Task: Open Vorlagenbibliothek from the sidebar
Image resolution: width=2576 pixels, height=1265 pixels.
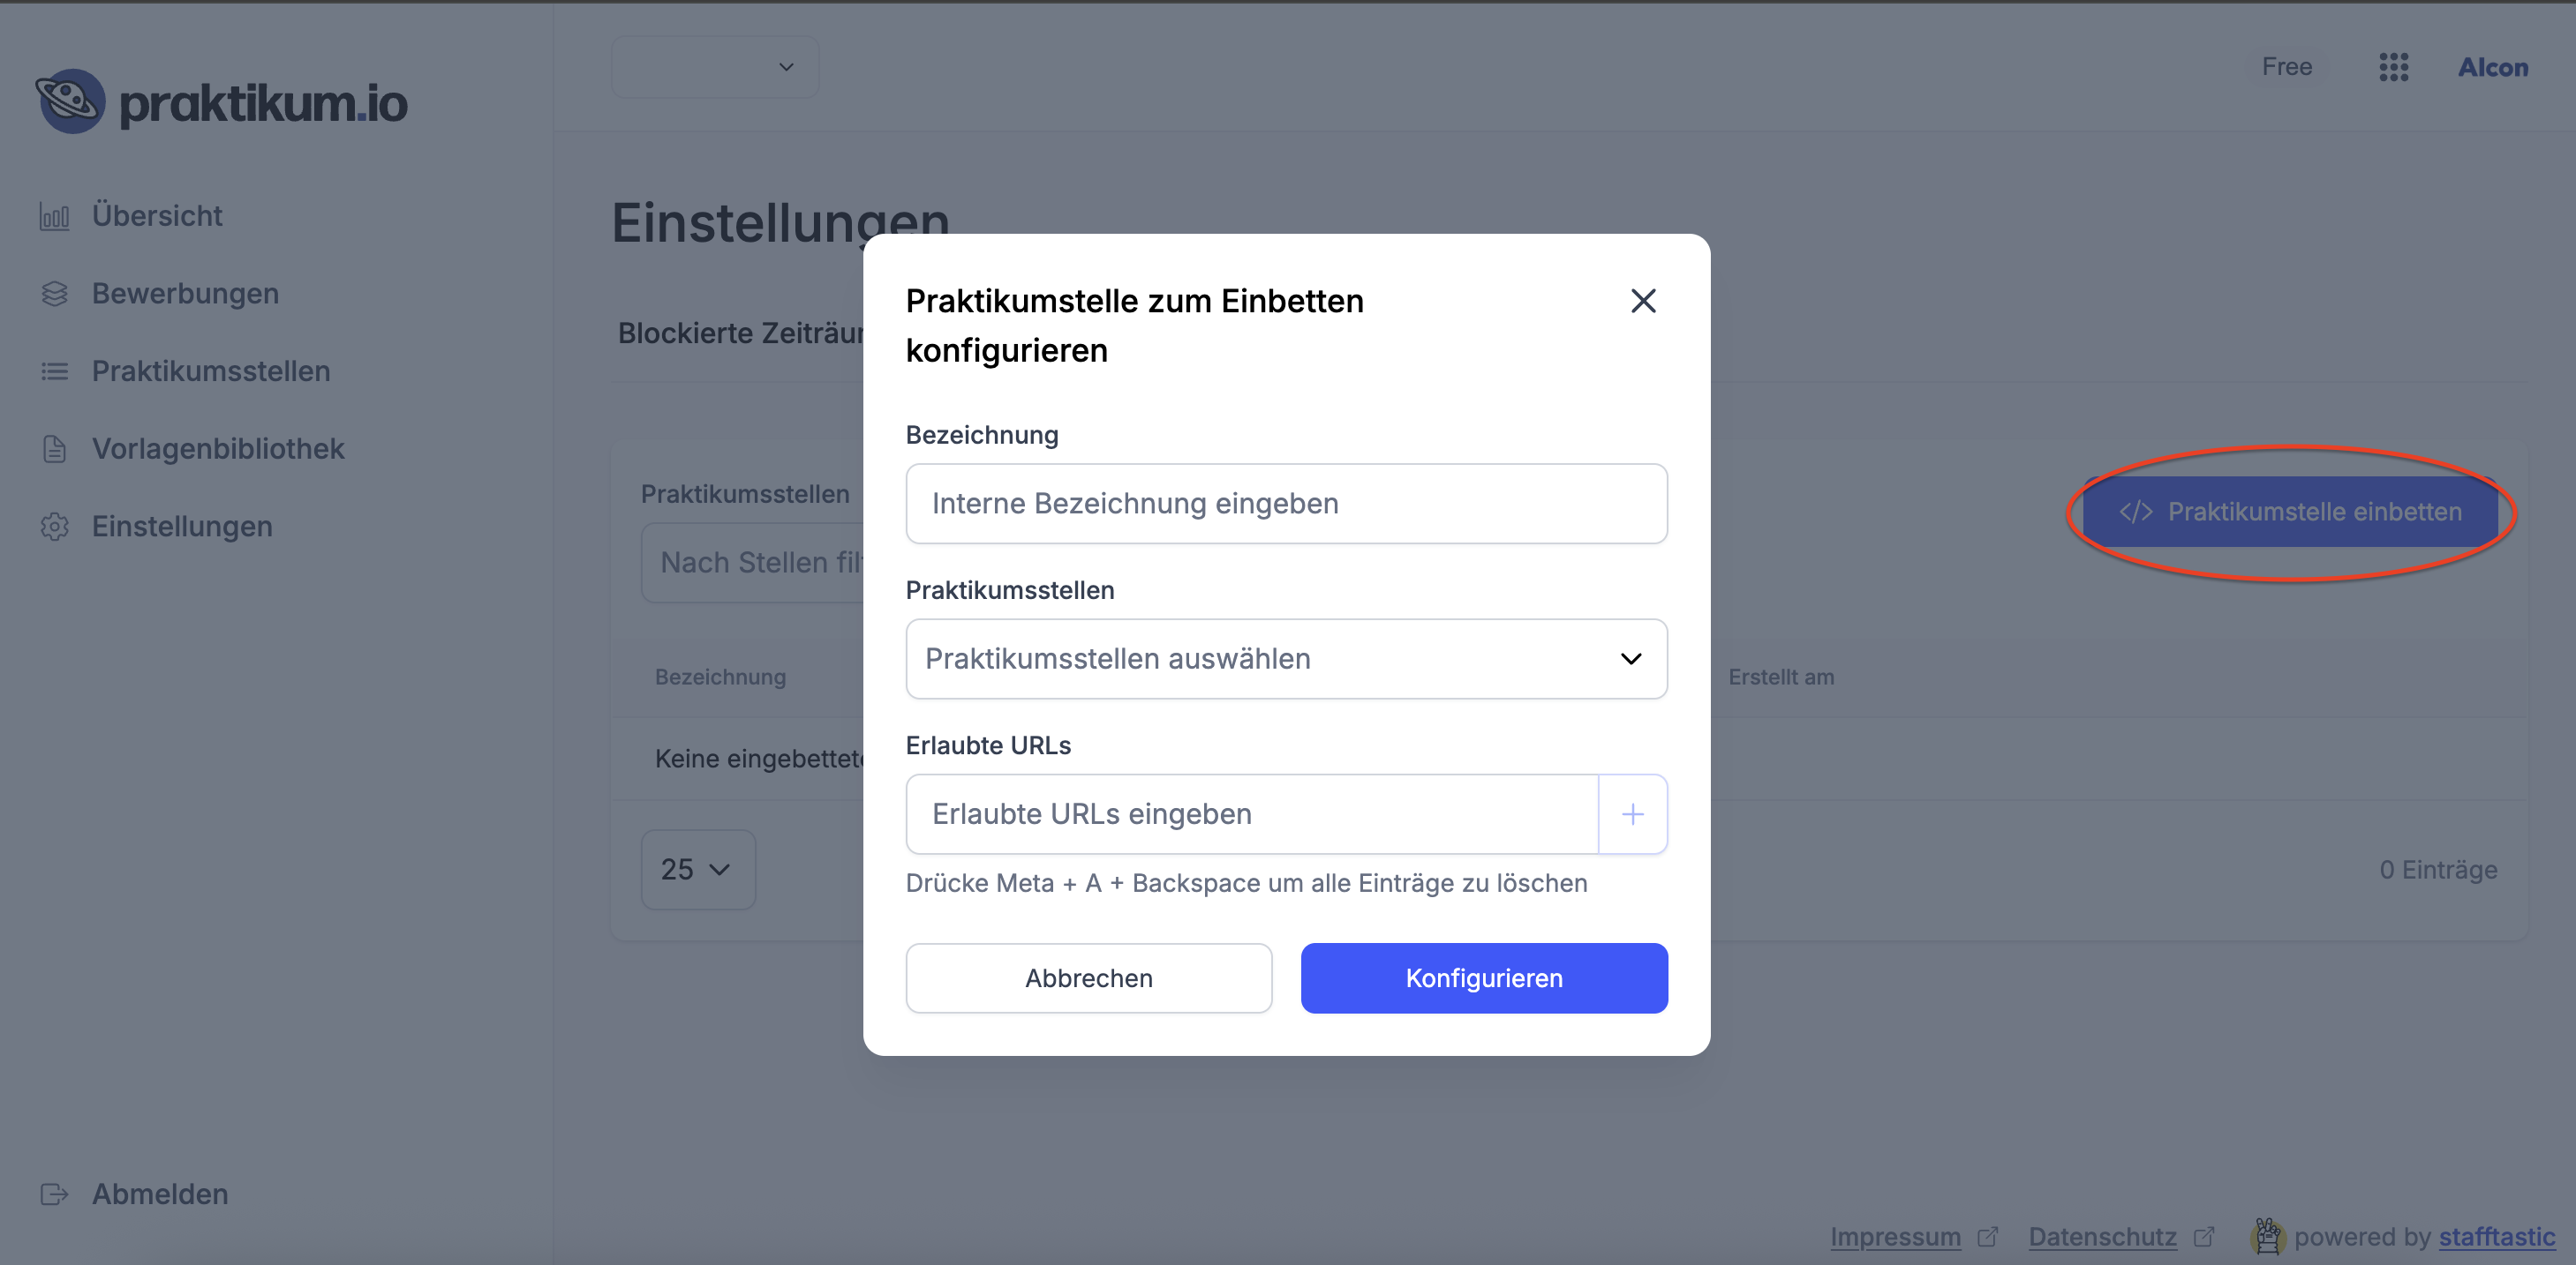Action: (x=217, y=447)
